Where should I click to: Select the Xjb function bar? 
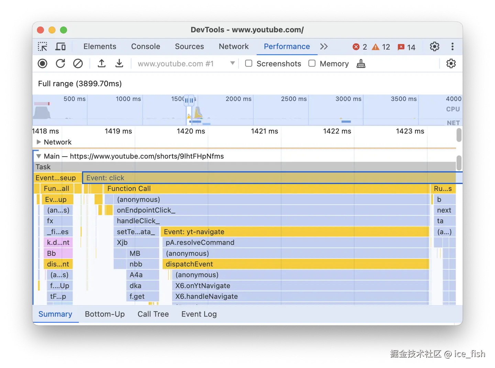(136, 242)
